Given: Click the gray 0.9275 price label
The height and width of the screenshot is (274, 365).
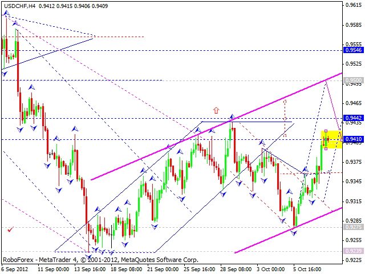Looking at the screenshot, I should (353, 227).
